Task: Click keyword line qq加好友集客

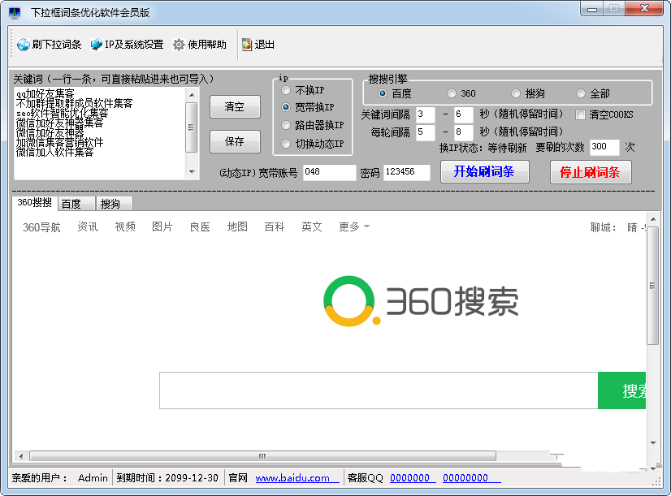Action: 45,93
